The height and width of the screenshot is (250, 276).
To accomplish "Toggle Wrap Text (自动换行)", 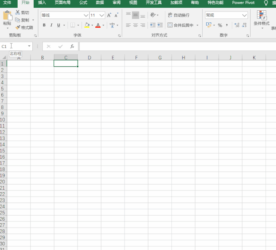I will point(179,15).
